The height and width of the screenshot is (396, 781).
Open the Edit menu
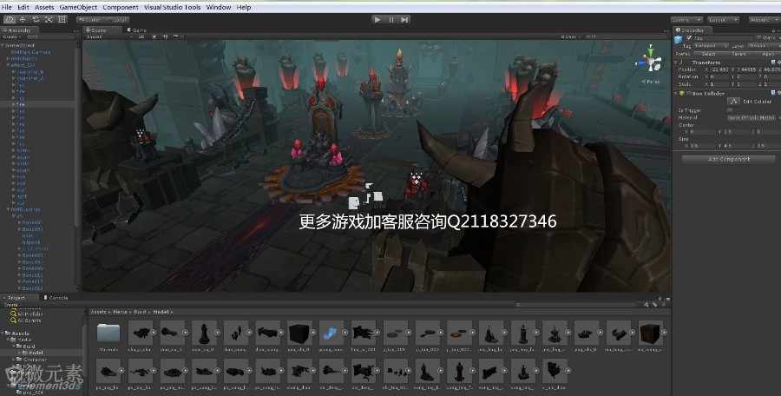coord(23,7)
